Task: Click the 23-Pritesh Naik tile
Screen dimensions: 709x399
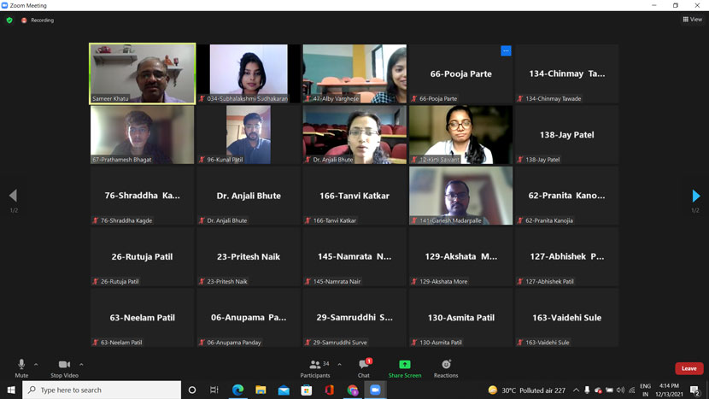Action: 249,256
